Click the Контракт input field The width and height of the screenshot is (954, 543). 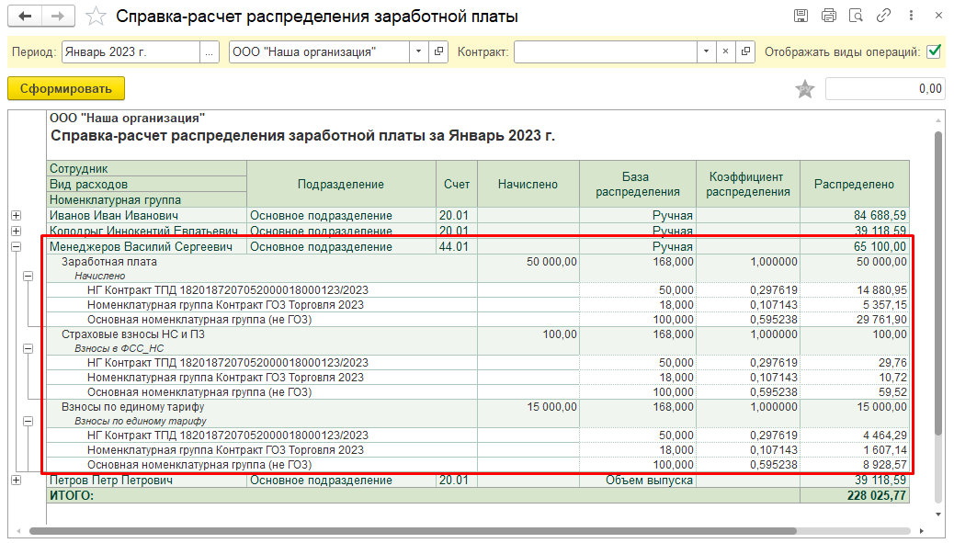tap(606, 52)
